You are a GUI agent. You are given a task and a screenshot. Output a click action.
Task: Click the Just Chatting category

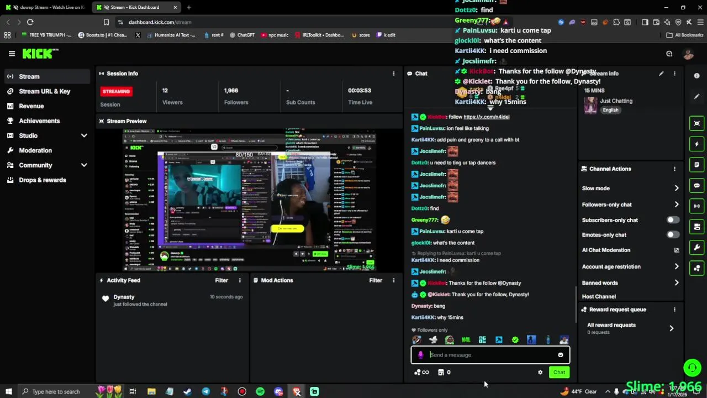tap(616, 101)
